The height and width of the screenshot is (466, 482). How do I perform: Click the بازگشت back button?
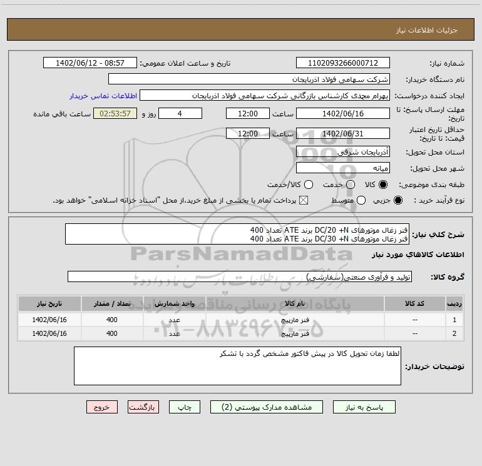143,407
